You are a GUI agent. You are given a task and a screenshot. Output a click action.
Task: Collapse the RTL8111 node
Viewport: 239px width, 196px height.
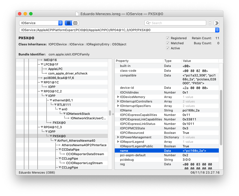coord(55,105)
